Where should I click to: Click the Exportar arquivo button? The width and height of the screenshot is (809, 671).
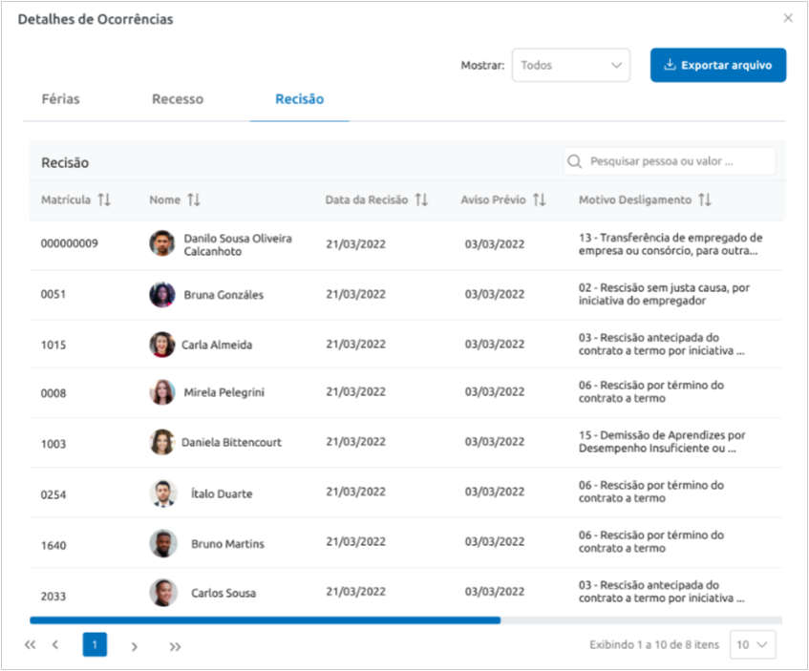(718, 65)
